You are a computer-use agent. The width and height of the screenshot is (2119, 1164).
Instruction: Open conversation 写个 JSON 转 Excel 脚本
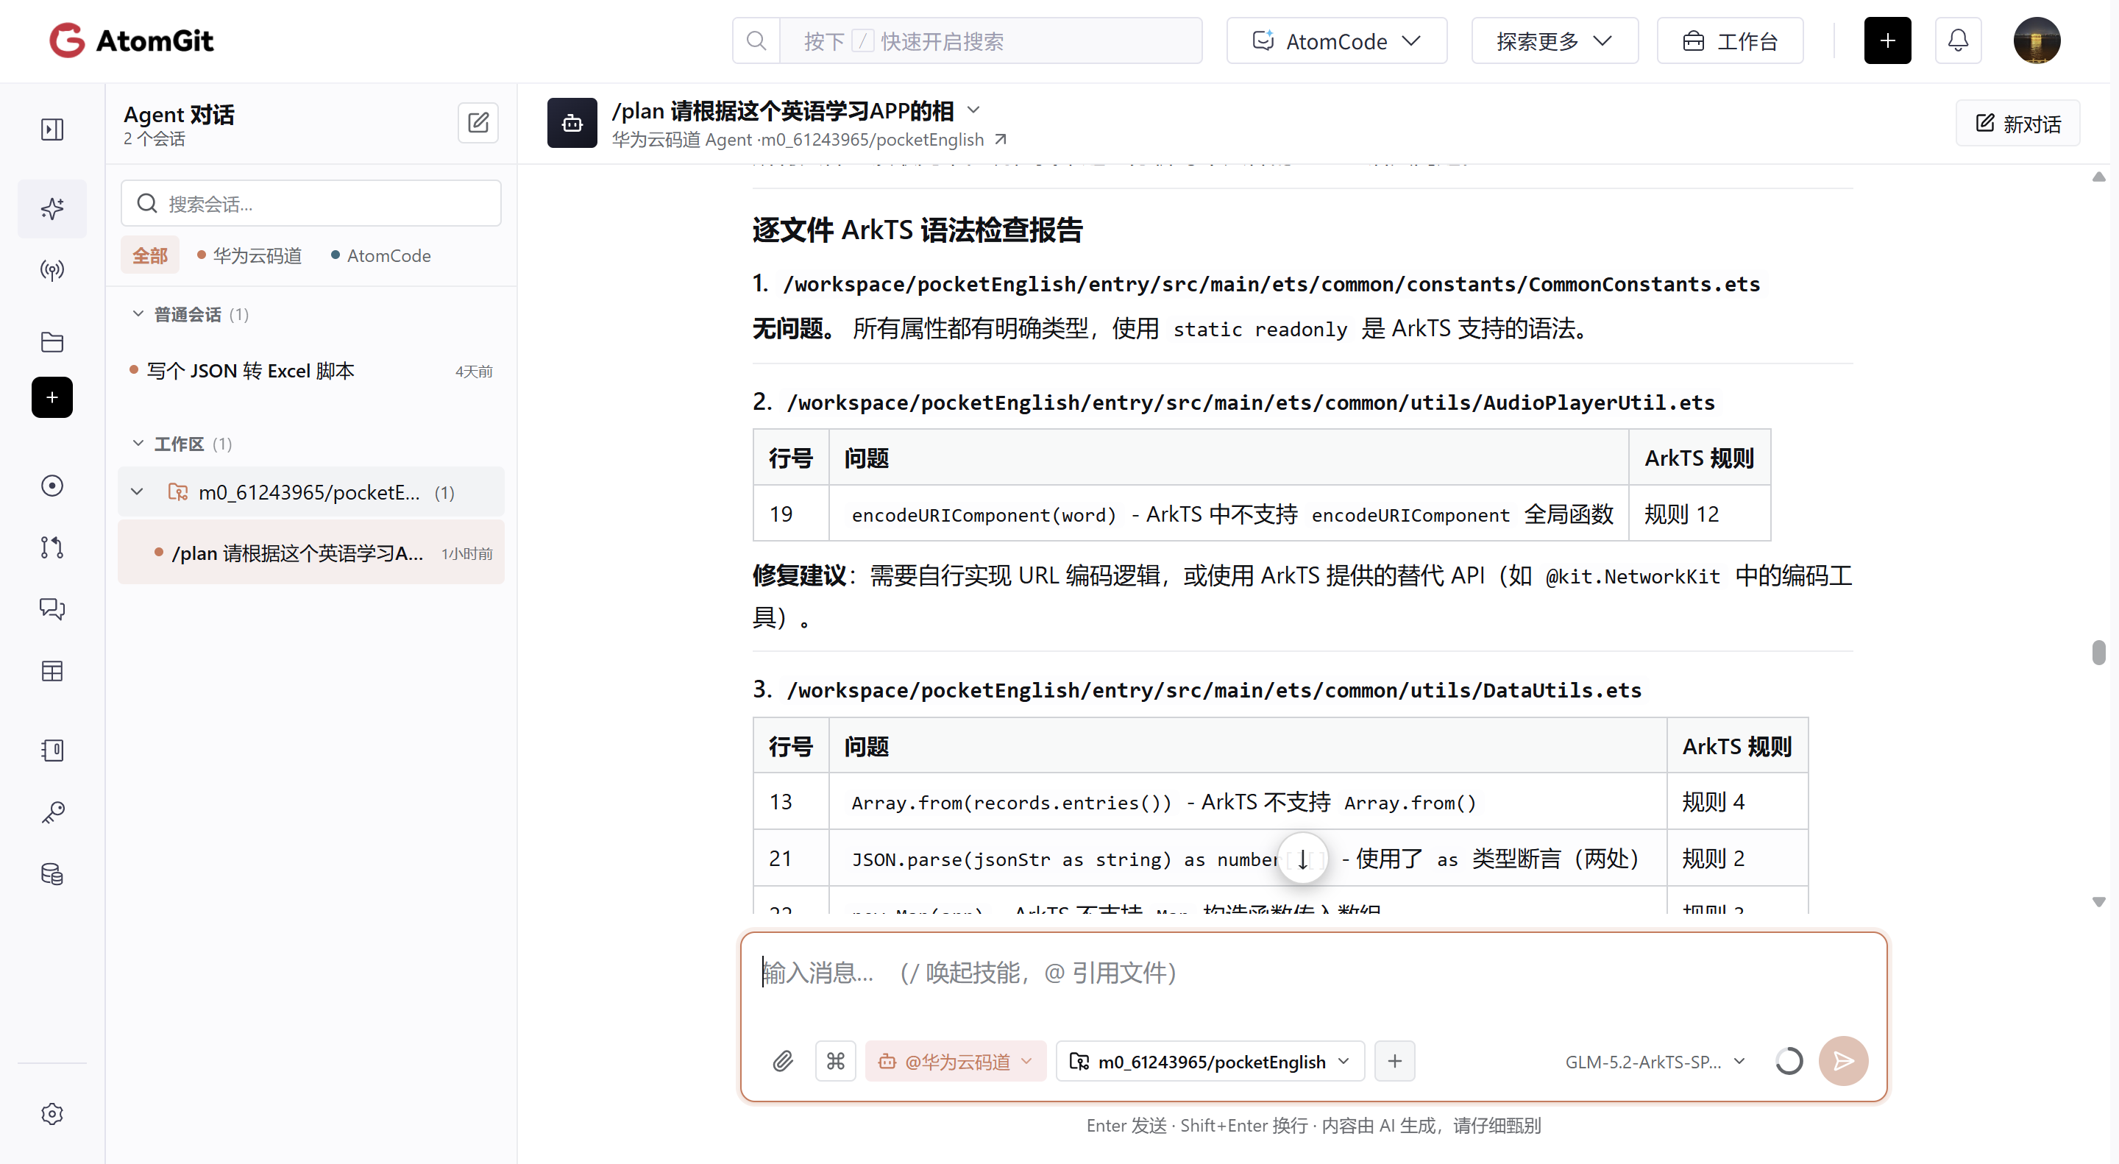[311, 370]
